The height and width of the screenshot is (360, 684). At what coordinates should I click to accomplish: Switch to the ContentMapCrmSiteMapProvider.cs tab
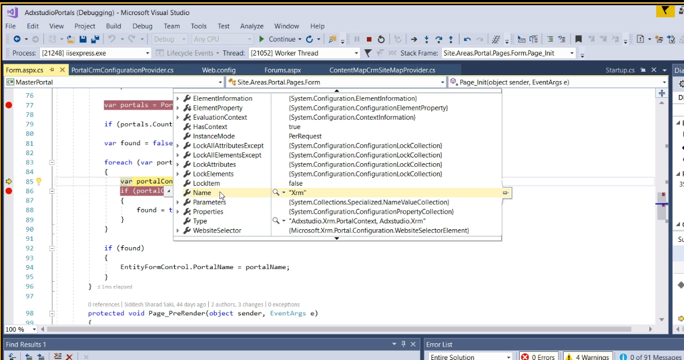pos(382,70)
